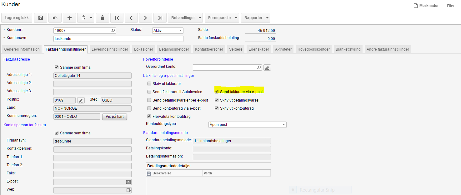Viewport: 461px width, 195px height.
Task: Enable the Skriv ut fakturaer checkbox
Action: coord(149,84)
